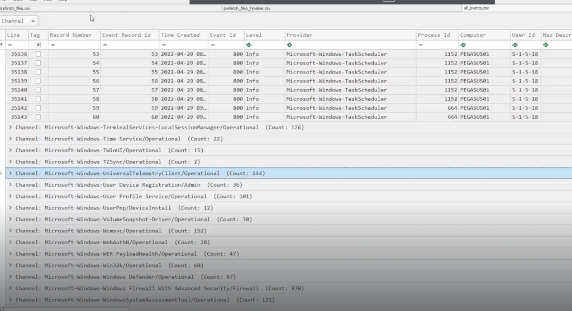The height and width of the screenshot is (311, 572).
Task: Click the Tag column filter checkbox
Action: point(38,45)
